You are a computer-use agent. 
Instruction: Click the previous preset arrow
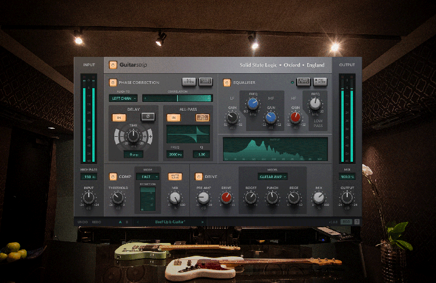pyautogui.click(x=138, y=222)
